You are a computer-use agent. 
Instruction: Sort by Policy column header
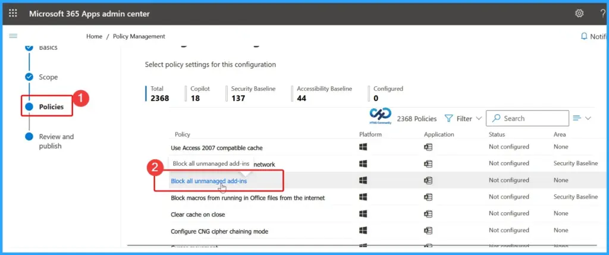tap(183, 135)
